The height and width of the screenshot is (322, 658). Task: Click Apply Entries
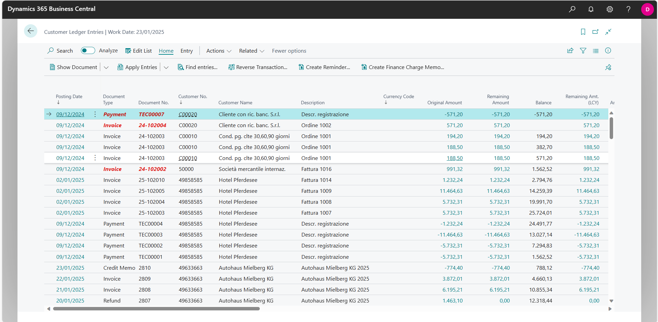[x=137, y=67]
